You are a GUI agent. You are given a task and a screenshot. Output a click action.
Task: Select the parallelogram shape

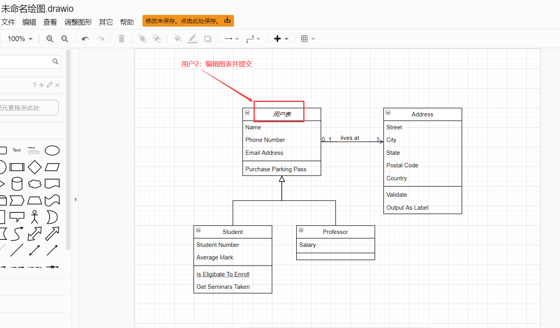[x=52, y=167]
